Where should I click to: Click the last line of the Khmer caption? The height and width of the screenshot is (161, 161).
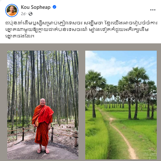click(20, 36)
